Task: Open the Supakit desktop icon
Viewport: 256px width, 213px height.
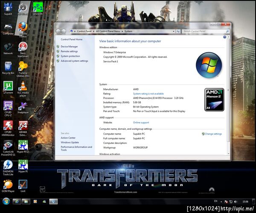Action: pyautogui.click(x=8, y=9)
